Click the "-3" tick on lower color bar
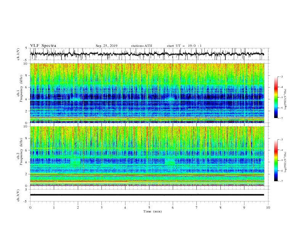302x233 pixels. (x=281, y=140)
